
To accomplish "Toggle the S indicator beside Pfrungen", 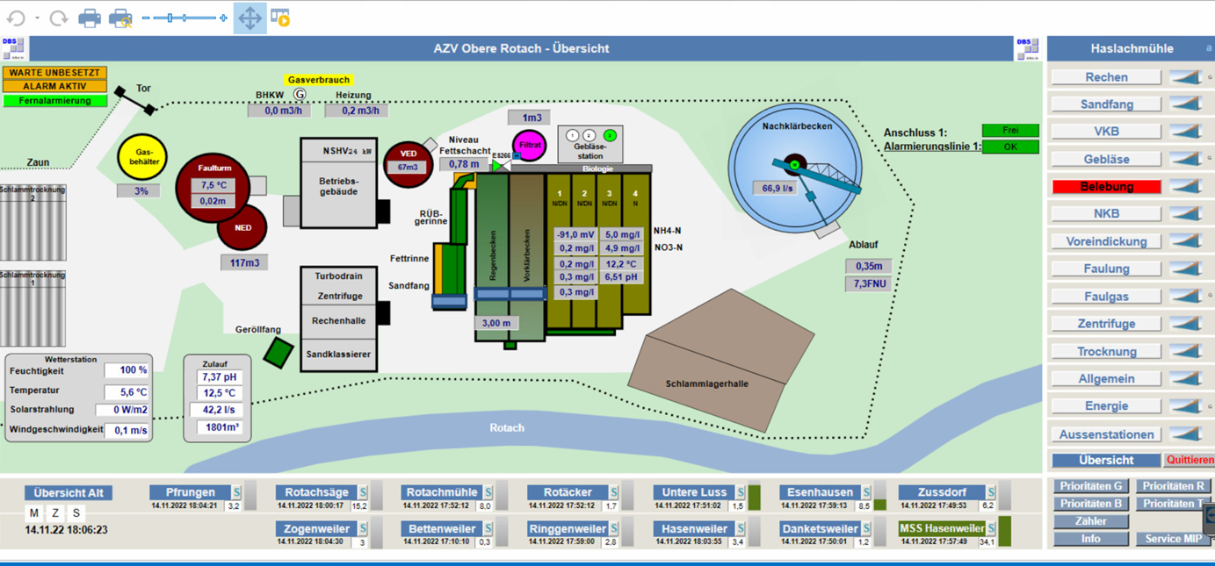I will point(236,492).
